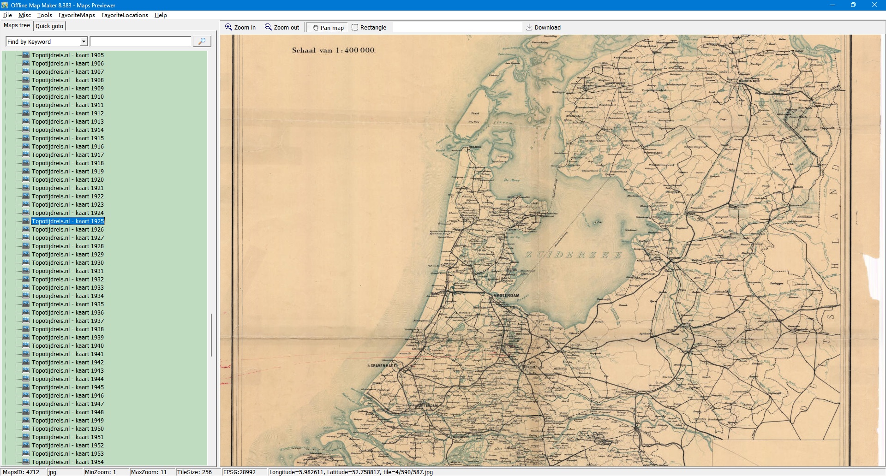The image size is (886, 476).
Task: Click map icon beside kaart 1905
Action: click(26, 55)
